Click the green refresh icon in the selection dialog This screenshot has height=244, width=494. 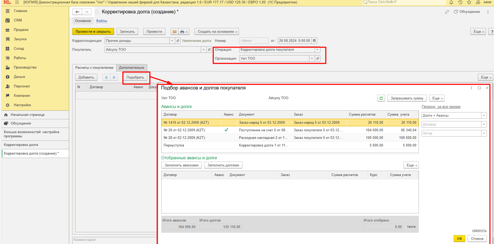[x=381, y=98]
